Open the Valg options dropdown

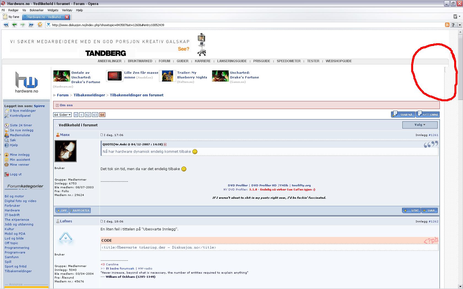pos(420,125)
